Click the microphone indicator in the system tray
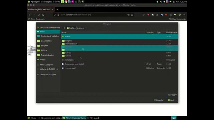Screen dimensions: 214x120 [x=157, y=2]
